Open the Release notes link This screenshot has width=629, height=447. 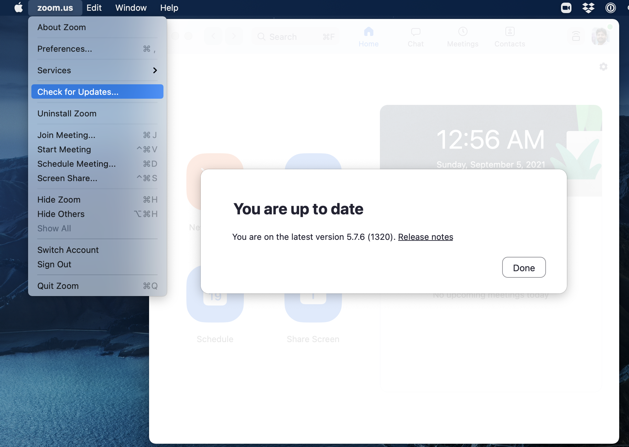(x=425, y=237)
